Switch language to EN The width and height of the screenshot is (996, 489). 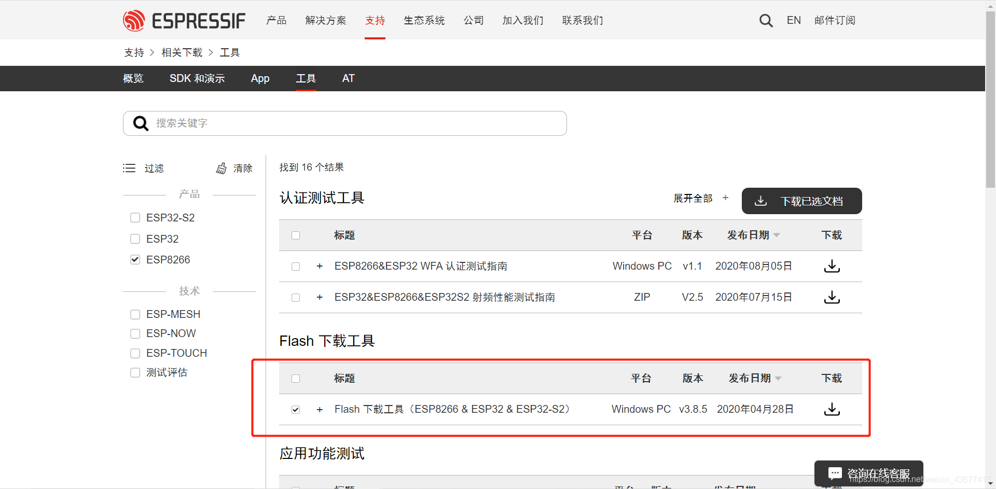[794, 21]
